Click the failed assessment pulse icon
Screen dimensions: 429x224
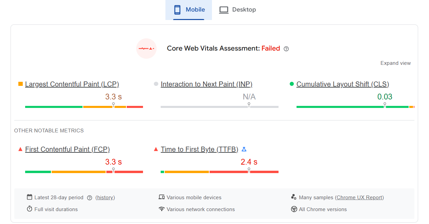pyautogui.click(x=146, y=49)
